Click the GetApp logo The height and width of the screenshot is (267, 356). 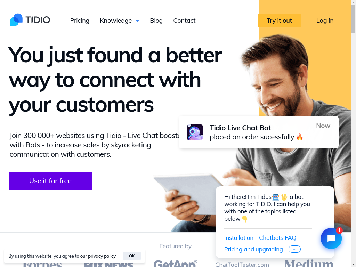tap(175, 264)
